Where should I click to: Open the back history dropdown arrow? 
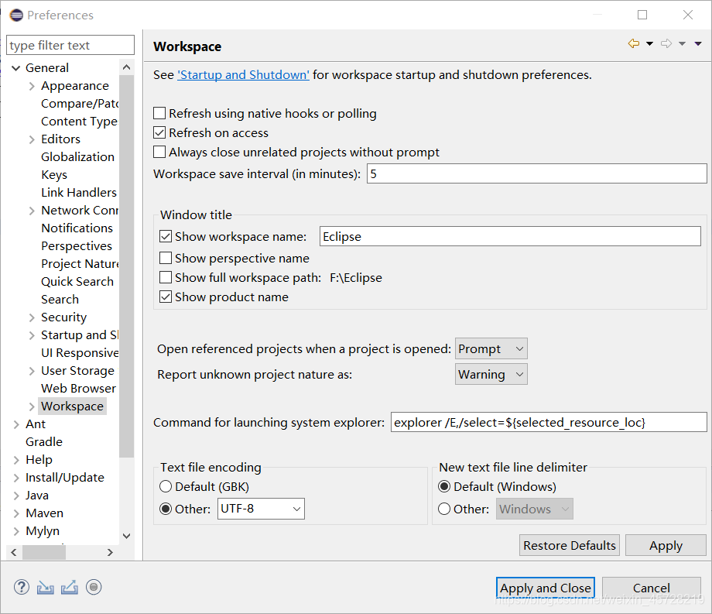point(650,43)
